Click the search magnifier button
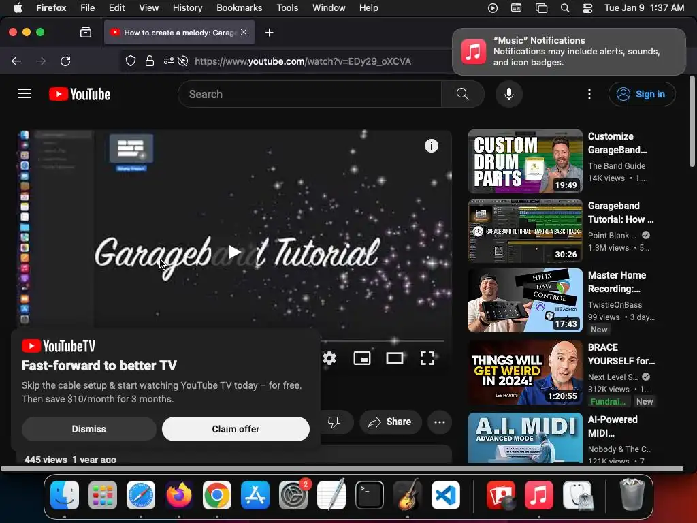 (462, 94)
